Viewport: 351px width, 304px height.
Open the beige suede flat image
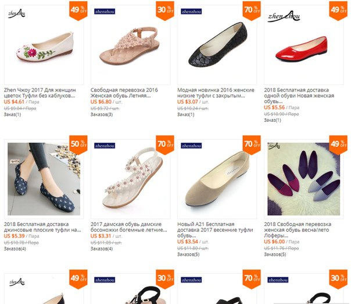pyautogui.click(x=217, y=179)
